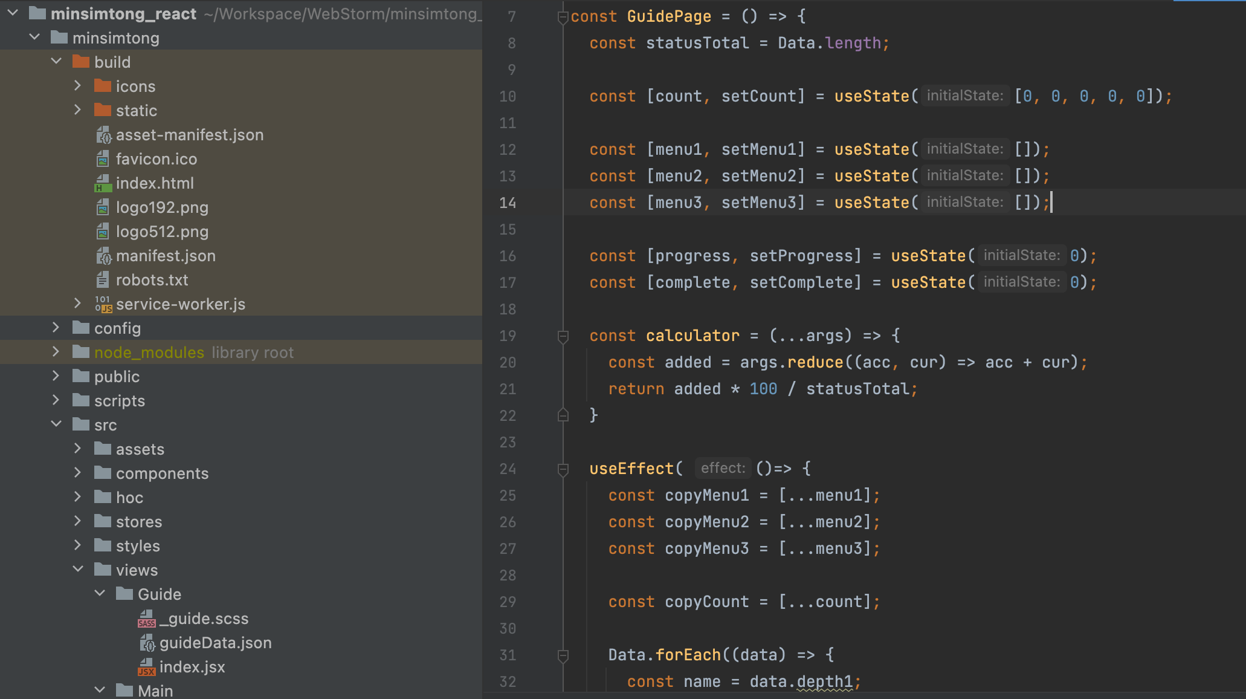The height and width of the screenshot is (699, 1246).
Task: Click the guideData.json file icon
Action: [147, 643]
